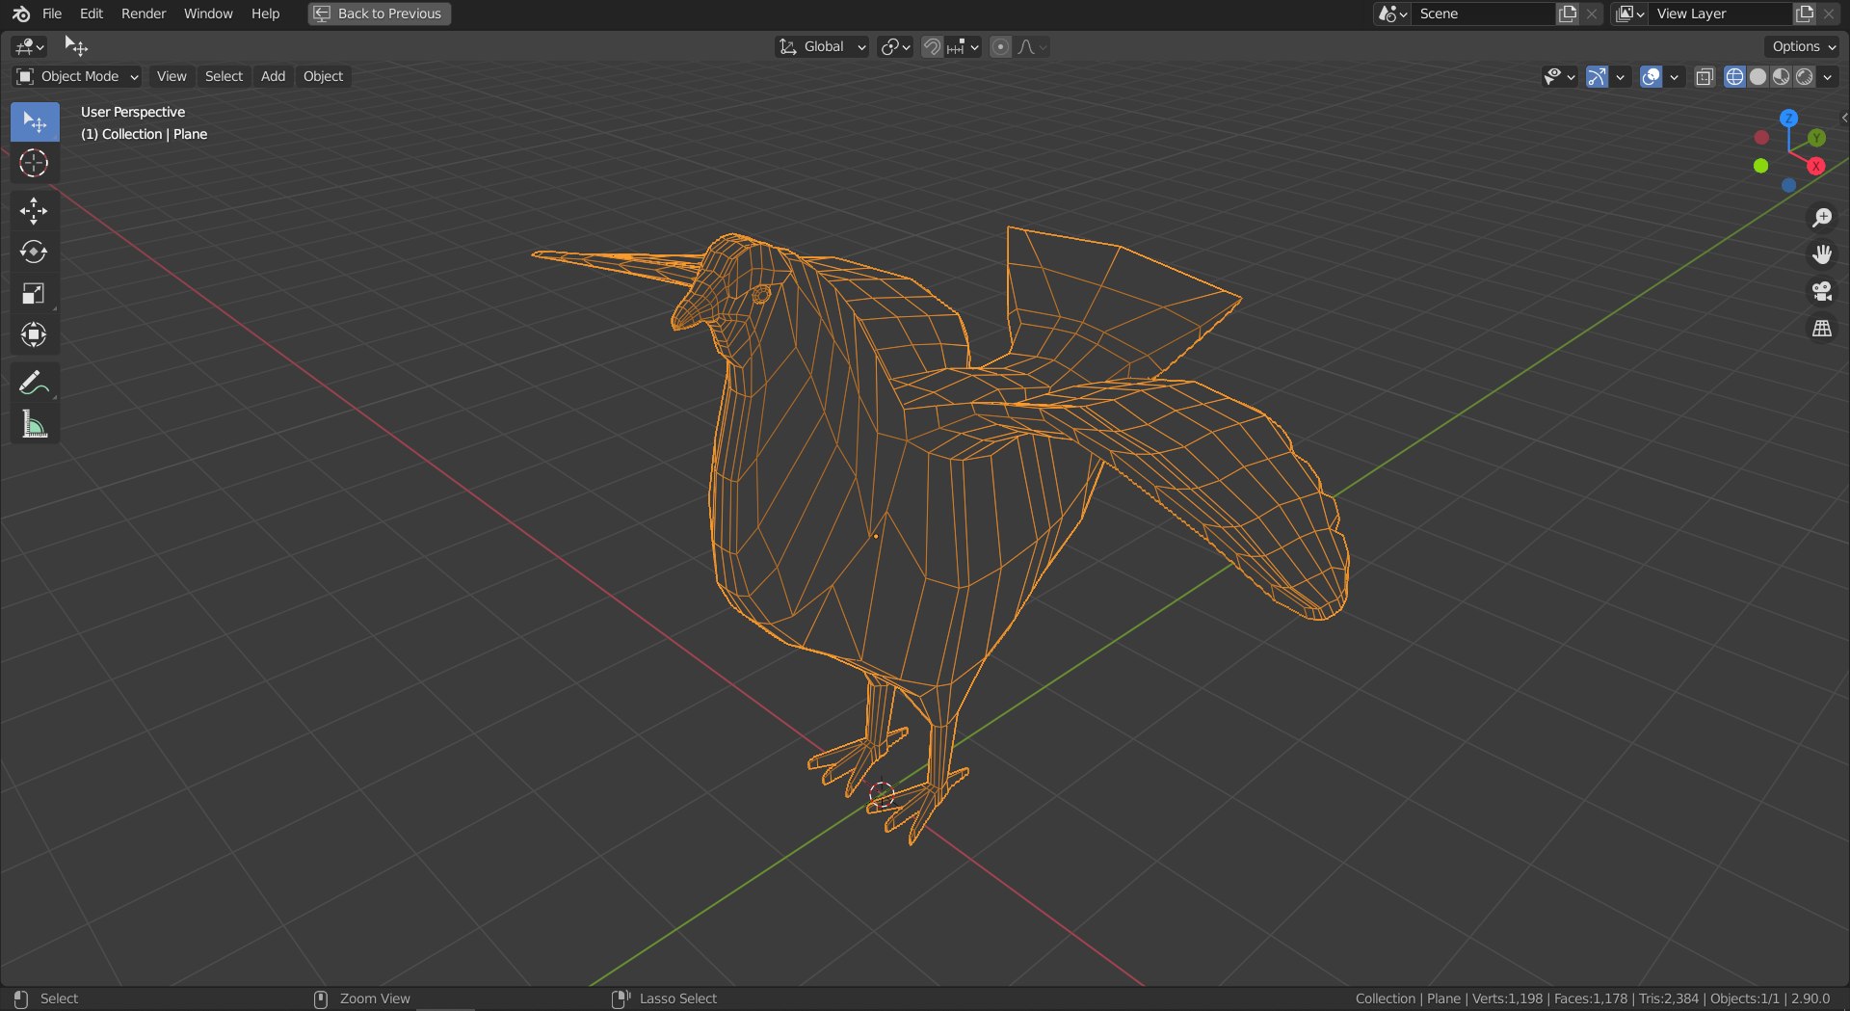Click the version number 2.90.0 in status bar

1810,998
